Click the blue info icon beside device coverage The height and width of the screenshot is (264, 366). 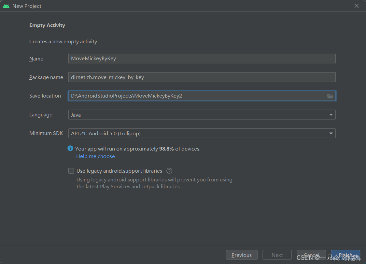click(70, 149)
